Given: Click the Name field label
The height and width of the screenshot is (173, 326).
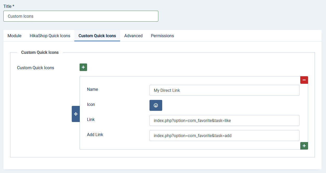Looking at the screenshot, I should [x=93, y=89].
